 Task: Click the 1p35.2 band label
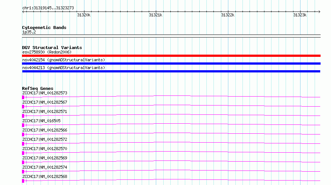[29, 32]
